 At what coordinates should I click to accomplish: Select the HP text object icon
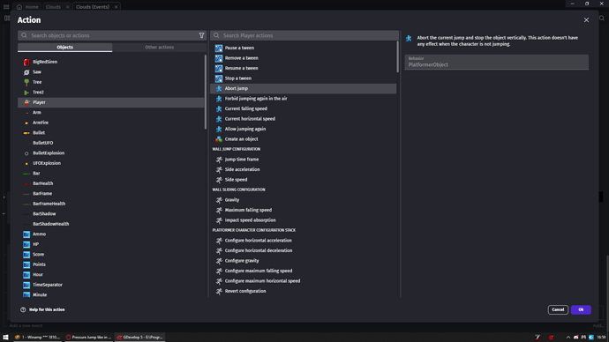pyautogui.click(x=26, y=244)
